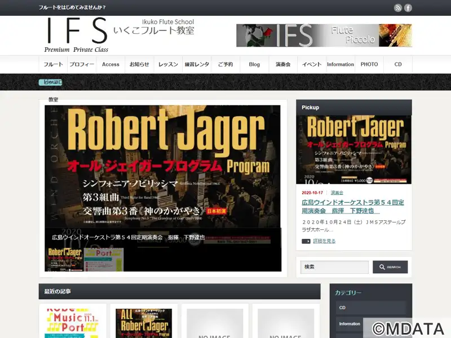
Task: Open the 演奏会 category link under Pickup
Action: (x=337, y=193)
